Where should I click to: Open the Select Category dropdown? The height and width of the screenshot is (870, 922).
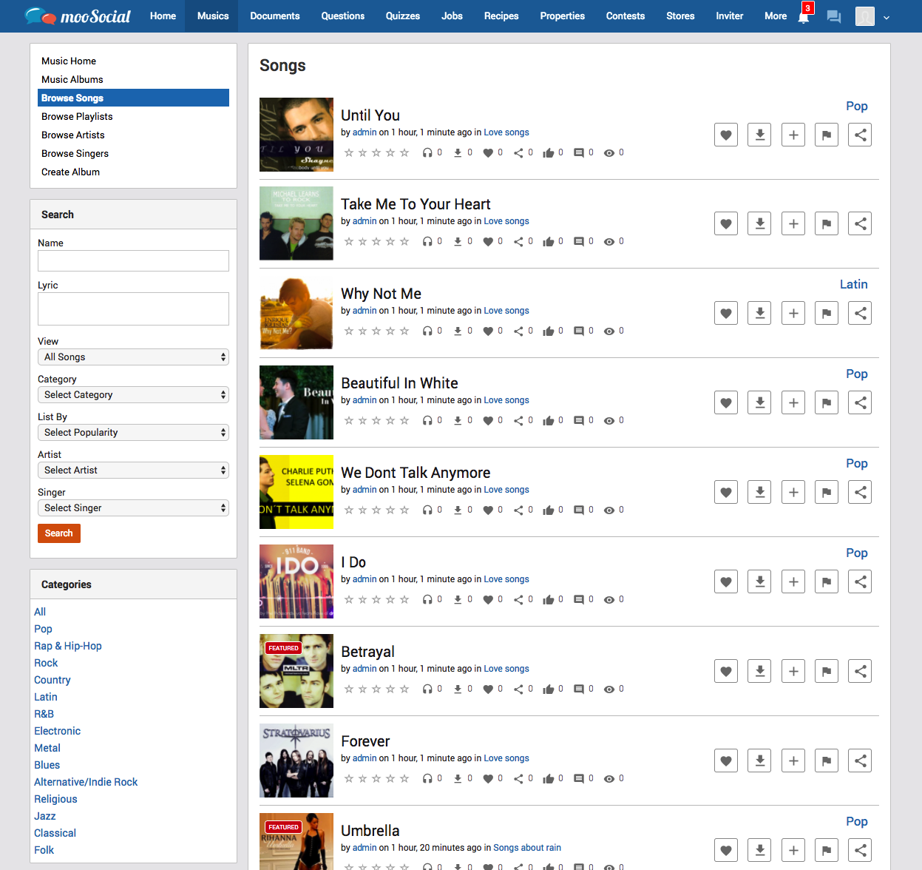[133, 394]
